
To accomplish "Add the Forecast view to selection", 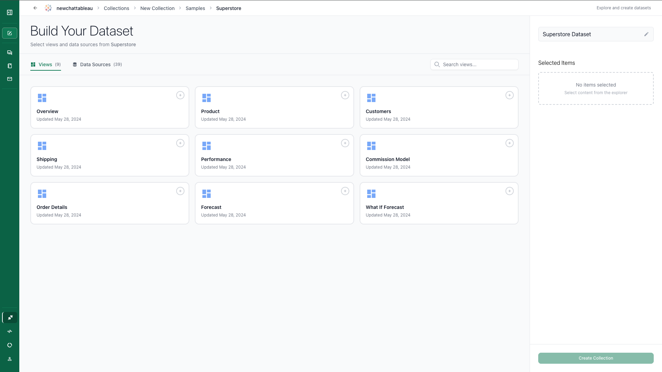I will point(345,191).
